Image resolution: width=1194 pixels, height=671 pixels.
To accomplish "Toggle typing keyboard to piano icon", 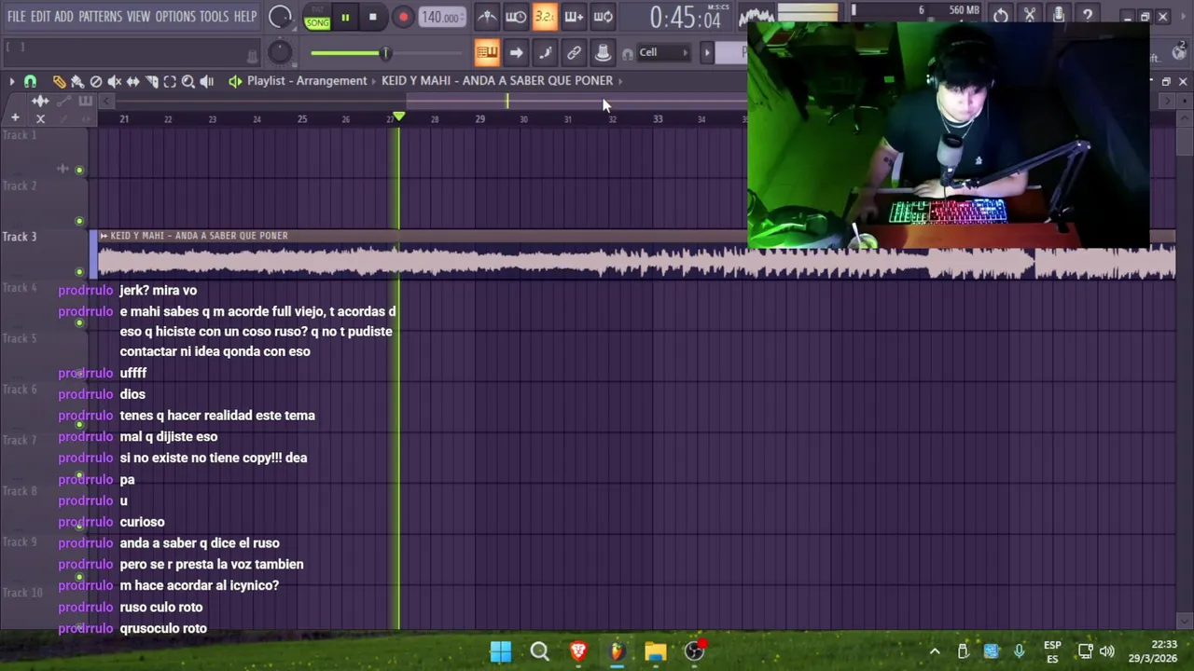I will coord(487,52).
